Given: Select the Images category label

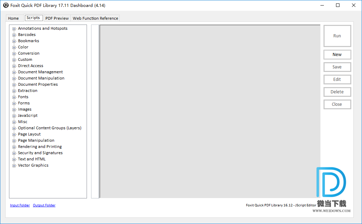Looking at the screenshot, I should coord(25,109).
